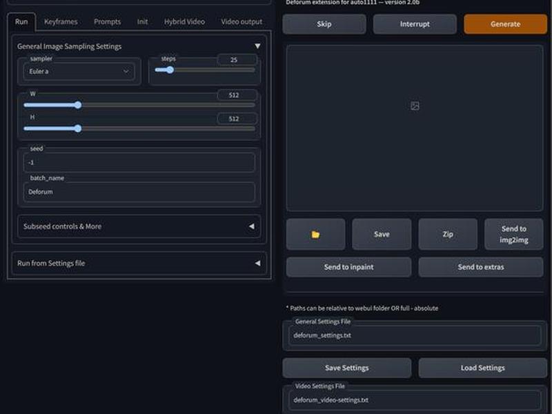Switch to the Hybrid Video tab
The height and width of the screenshot is (414, 552).
184,22
